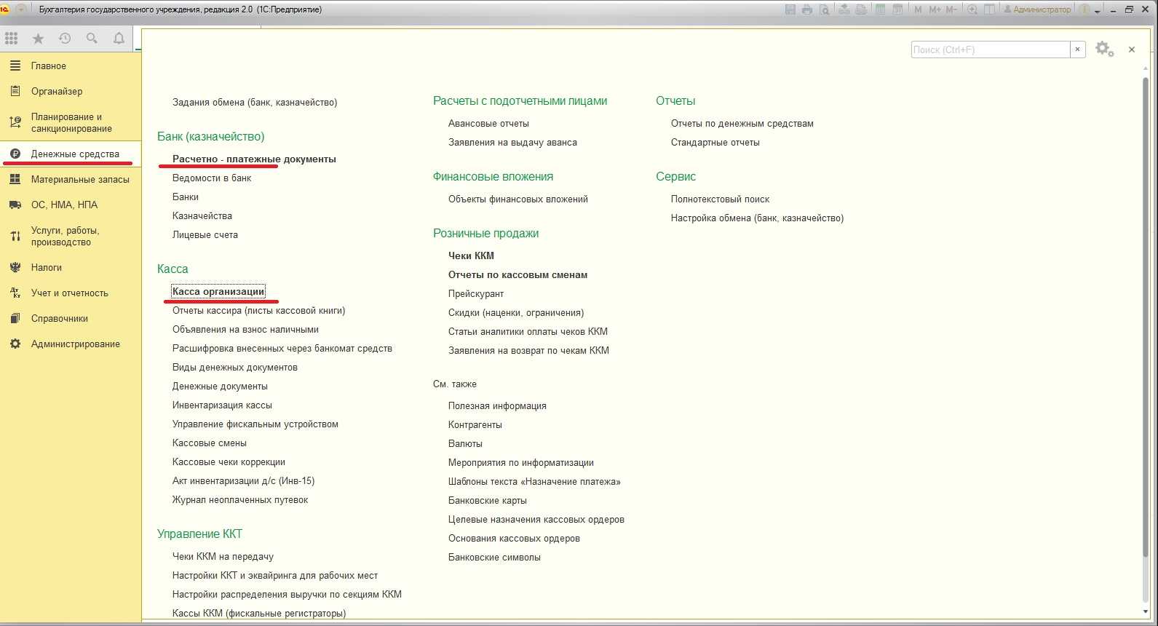Click the M- memory subtract button
This screenshot has height=626, width=1158.
(951, 9)
